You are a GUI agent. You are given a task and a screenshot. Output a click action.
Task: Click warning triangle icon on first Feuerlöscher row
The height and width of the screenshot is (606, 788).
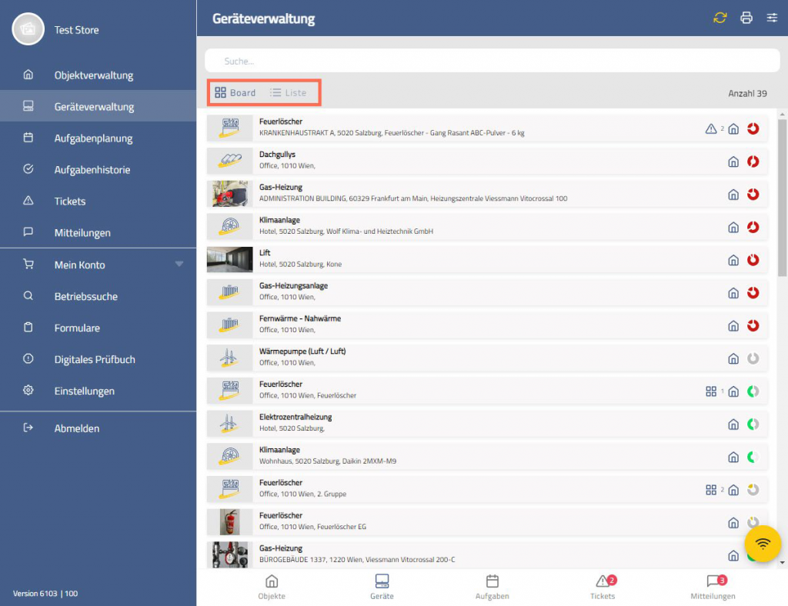click(711, 129)
